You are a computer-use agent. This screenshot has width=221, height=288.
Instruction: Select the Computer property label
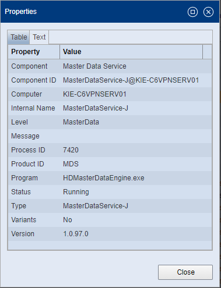(26, 94)
